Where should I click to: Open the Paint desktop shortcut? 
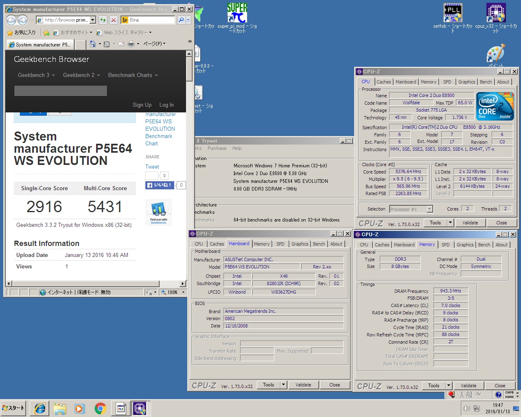click(x=496, y=56)
